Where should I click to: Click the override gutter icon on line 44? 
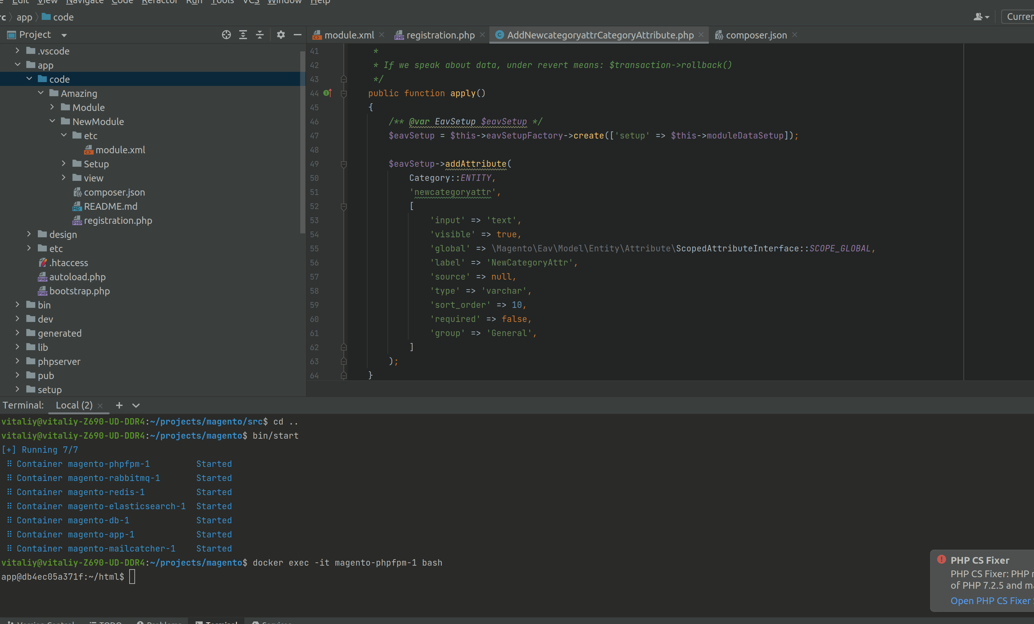(327, 93)
